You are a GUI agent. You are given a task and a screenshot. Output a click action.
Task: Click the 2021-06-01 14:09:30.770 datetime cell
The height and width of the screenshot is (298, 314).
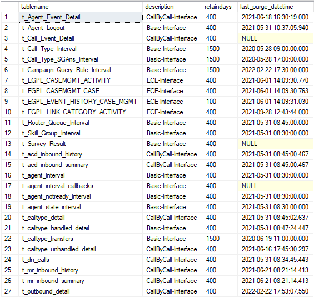[275, 80]
